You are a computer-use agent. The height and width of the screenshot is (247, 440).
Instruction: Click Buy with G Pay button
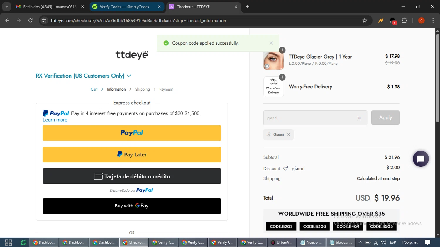132,206
